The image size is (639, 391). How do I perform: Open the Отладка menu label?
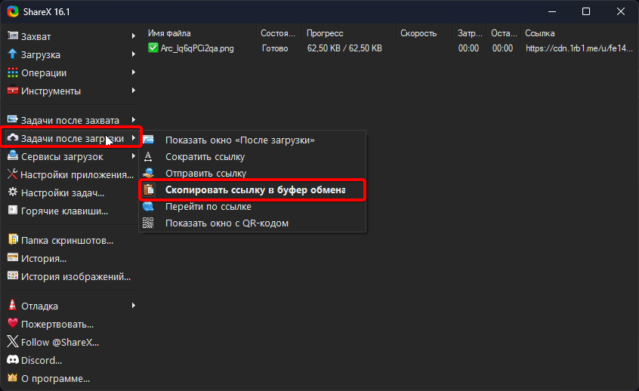click(39, 306)
